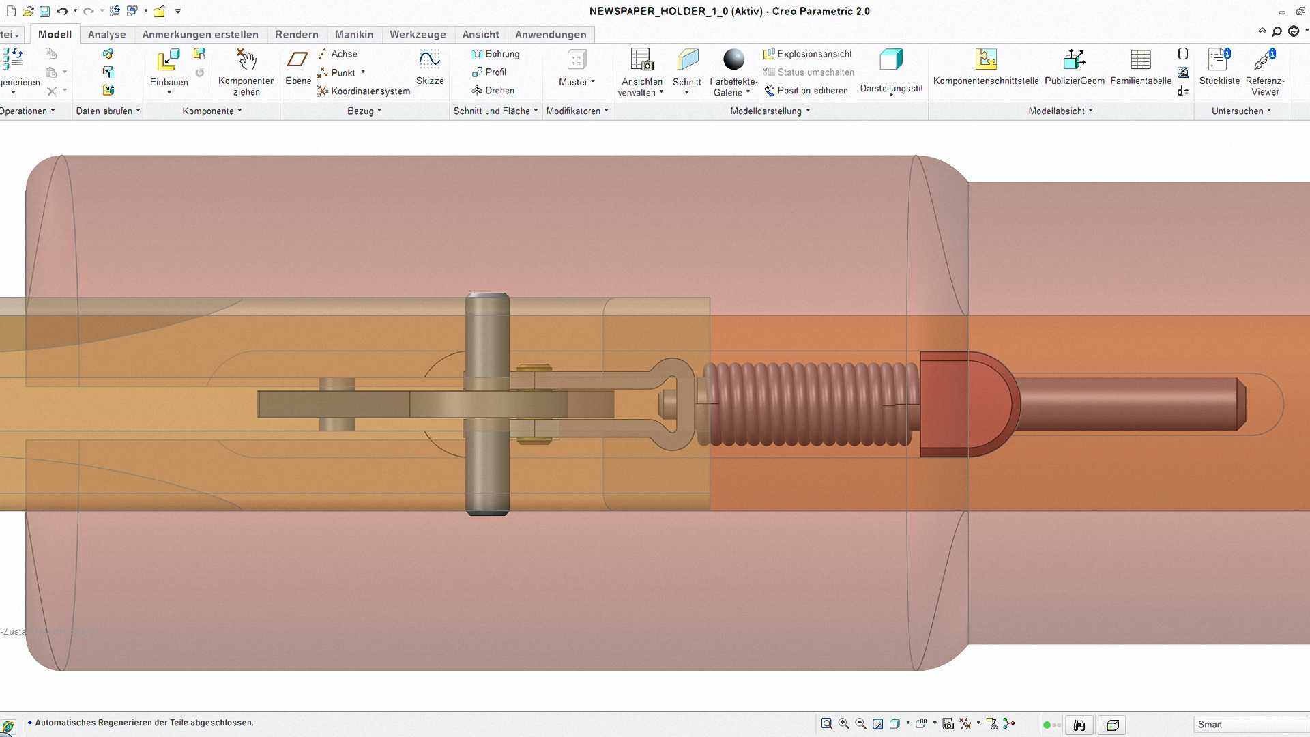Image resolution: width=1310 pixels, height=737 pixels.
Task: Click the regeneration status message
Action: tap(144, 723)
